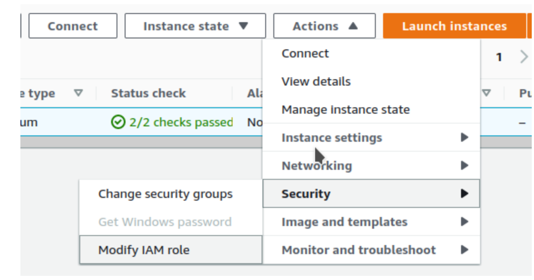Go to next page using the arrow icon
This screenshot has width=534, height=280.
pos(524,57)
